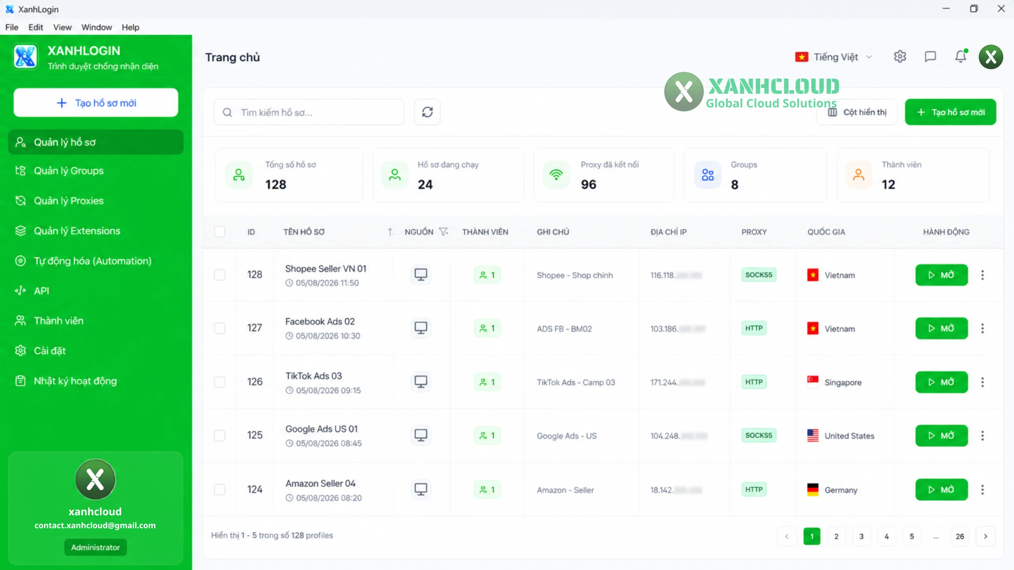The height and width of the screenshot is (570, 1014).
Task: Click the sidebar xanhcloud profile avatar
Action: pyautogui.click(x=95, y=479)
